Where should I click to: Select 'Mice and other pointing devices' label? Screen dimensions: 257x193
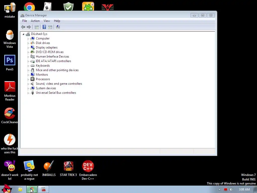point(57,70)
